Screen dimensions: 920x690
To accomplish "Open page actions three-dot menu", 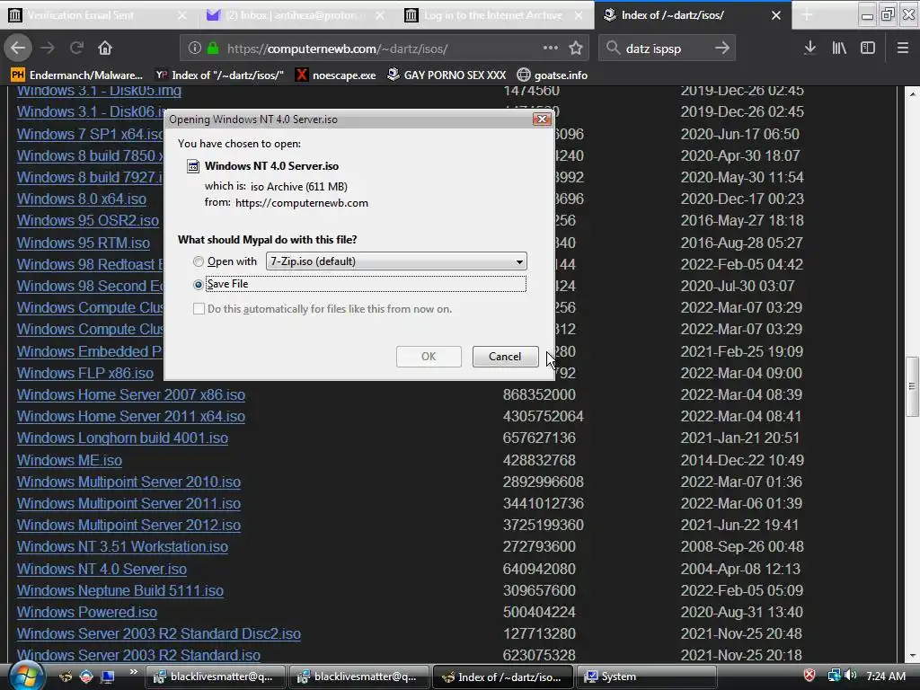I will tap(551, 49).
